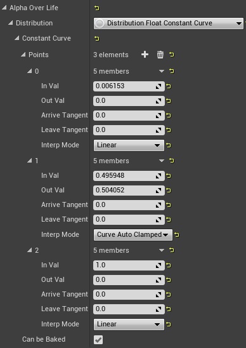
Task: Reset point 1 Out Val to default
Action: [169, 191]
